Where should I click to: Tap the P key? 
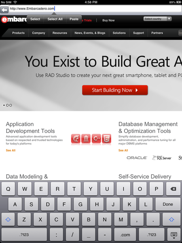[157, 189]
